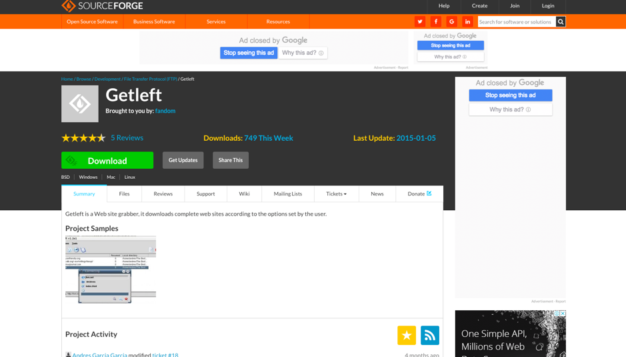Open the Project Samples screenshot thumbnail
This screenshot has width=626, height=357.
click(111, 270)
